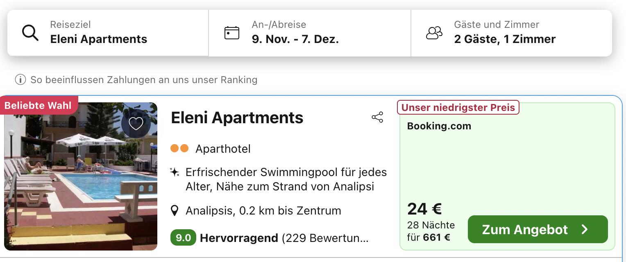This screenshot has height=262, width=626.
Task: Click the location pin icon at Analipsis
Action: pyautogui.click(x=175, y=211)
